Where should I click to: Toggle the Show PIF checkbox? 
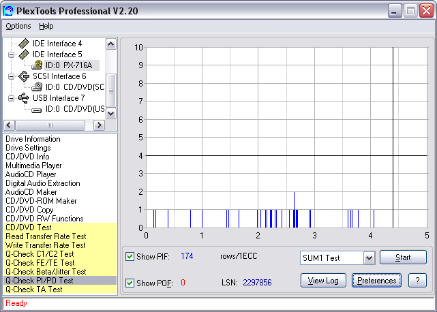(x=130, y=256)
